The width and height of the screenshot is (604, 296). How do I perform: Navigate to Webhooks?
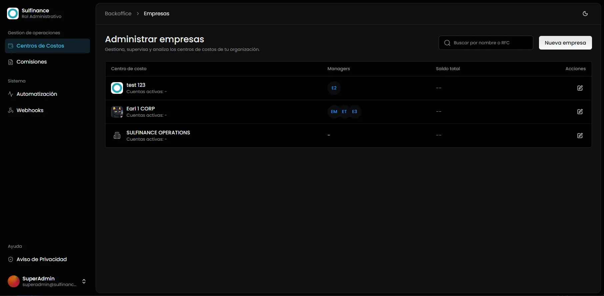[30, 110]
